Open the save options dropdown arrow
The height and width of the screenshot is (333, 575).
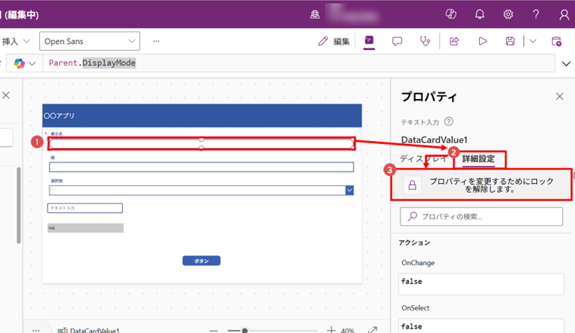pos(533,41)
